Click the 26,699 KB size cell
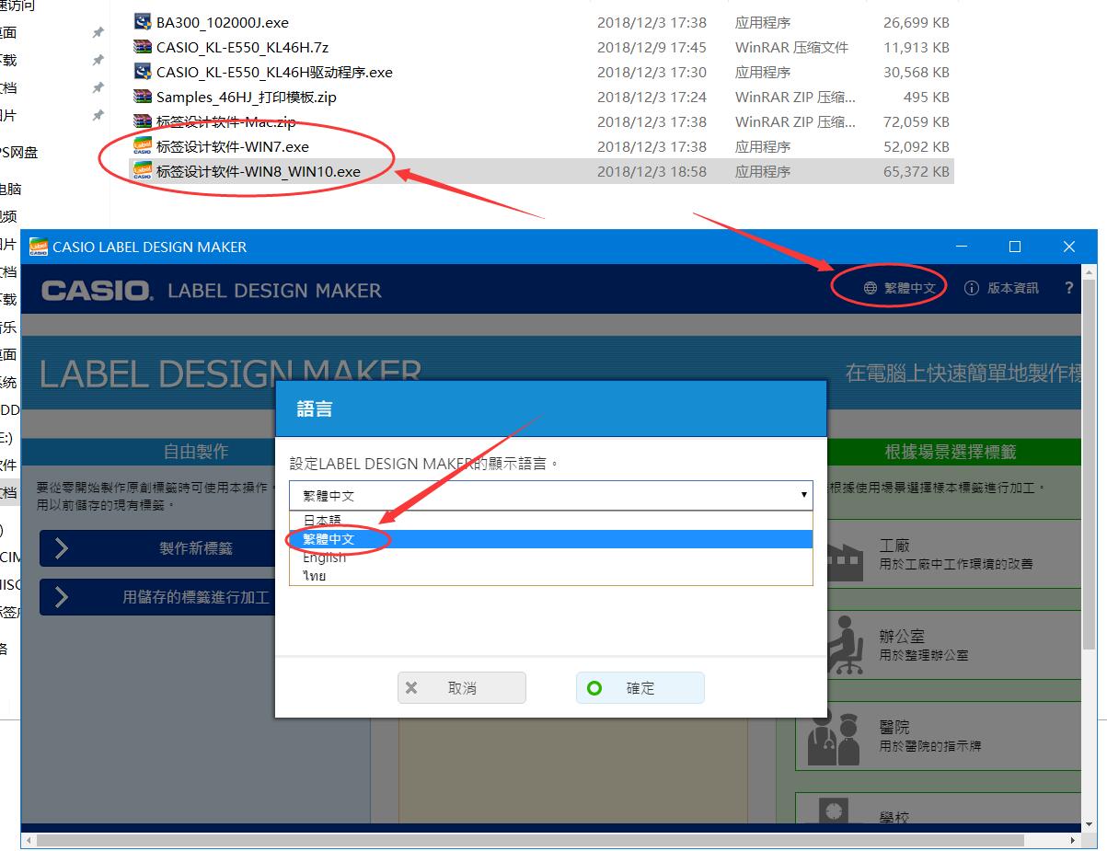Viewport: 1107px width, 851px height. click(x=916, y=22)
